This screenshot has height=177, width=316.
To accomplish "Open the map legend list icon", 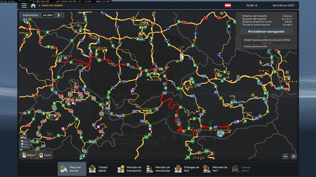I will [x=25, y=144].
